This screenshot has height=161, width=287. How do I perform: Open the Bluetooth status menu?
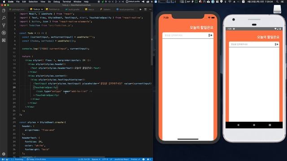coord(225,2)
